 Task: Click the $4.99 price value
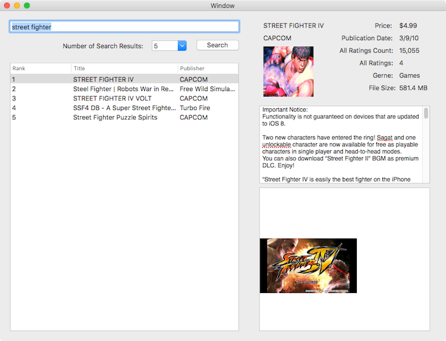408,26
